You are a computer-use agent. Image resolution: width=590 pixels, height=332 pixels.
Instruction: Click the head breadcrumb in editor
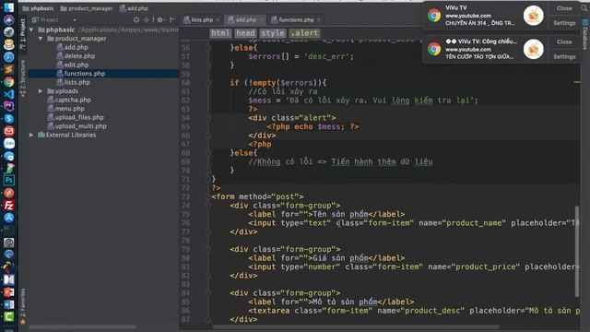coord(245,33)
